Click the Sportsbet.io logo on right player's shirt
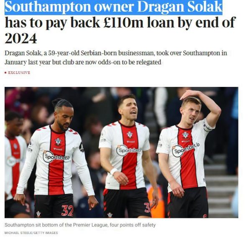The image size is (251, 241). 186,150
